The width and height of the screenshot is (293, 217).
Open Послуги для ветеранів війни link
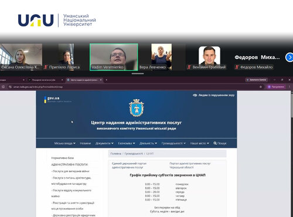[x=70, y=171]
